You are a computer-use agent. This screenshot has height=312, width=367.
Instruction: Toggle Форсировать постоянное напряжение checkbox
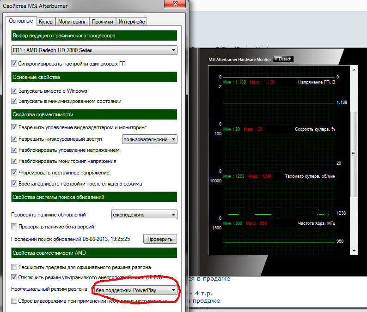14,173
